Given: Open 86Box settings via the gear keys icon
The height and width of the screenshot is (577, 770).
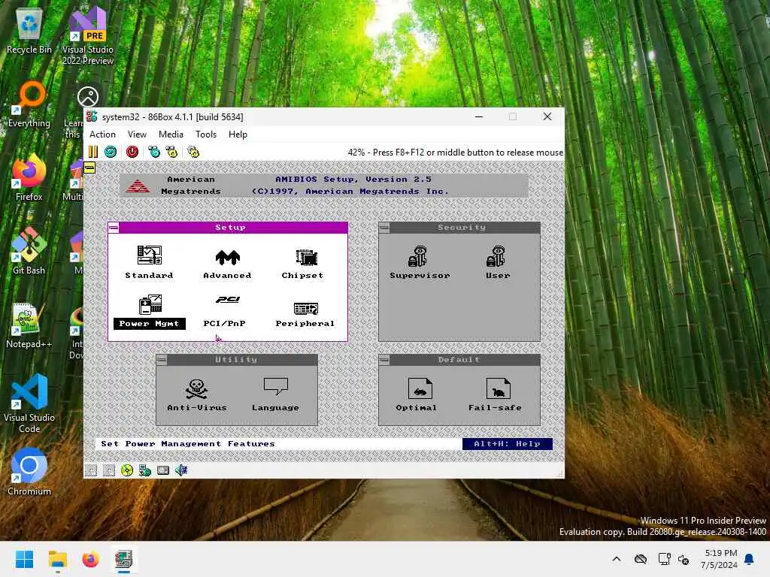Looking at the screenshot, I should pyautogui.click(x=193, y=152).
